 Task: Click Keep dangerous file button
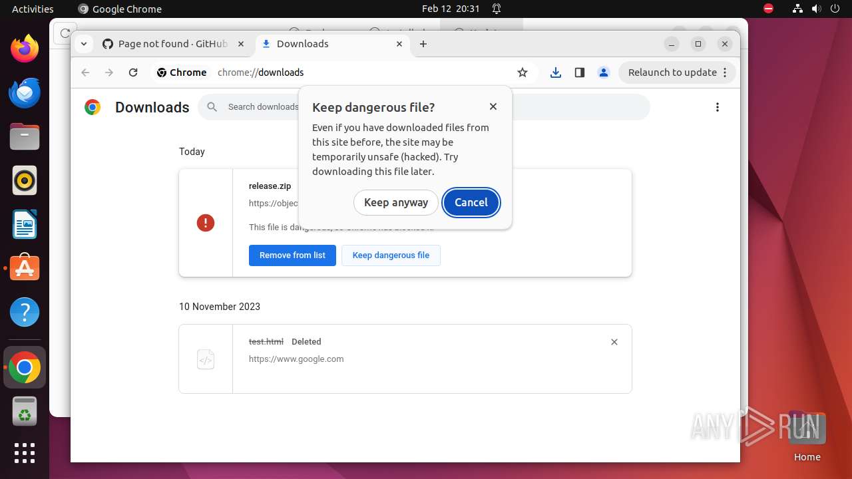click(x=391, y=255)
